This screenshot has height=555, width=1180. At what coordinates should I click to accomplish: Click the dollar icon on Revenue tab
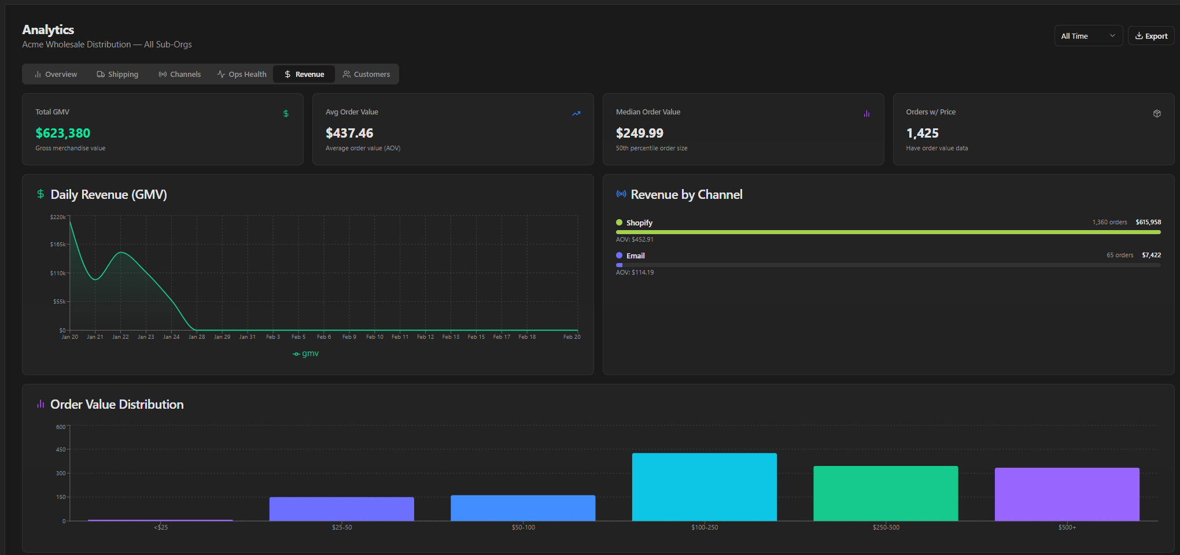(x=287, y=74)
